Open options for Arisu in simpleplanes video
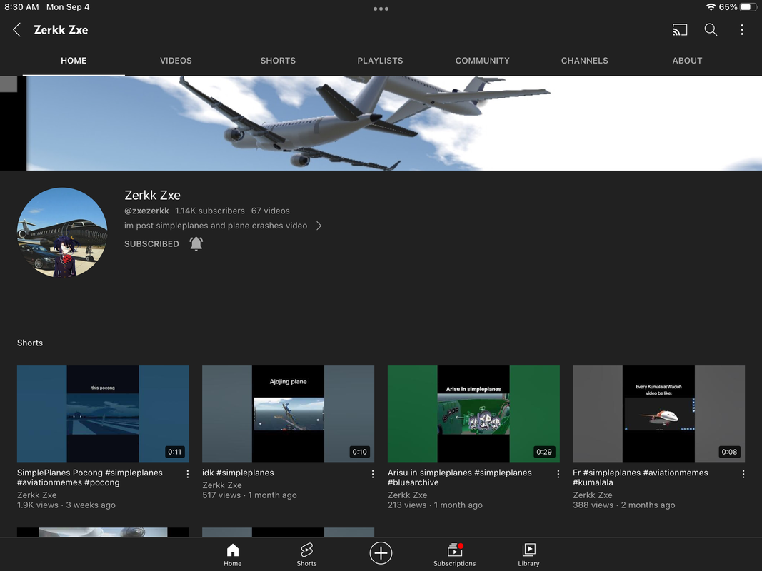 558,474
